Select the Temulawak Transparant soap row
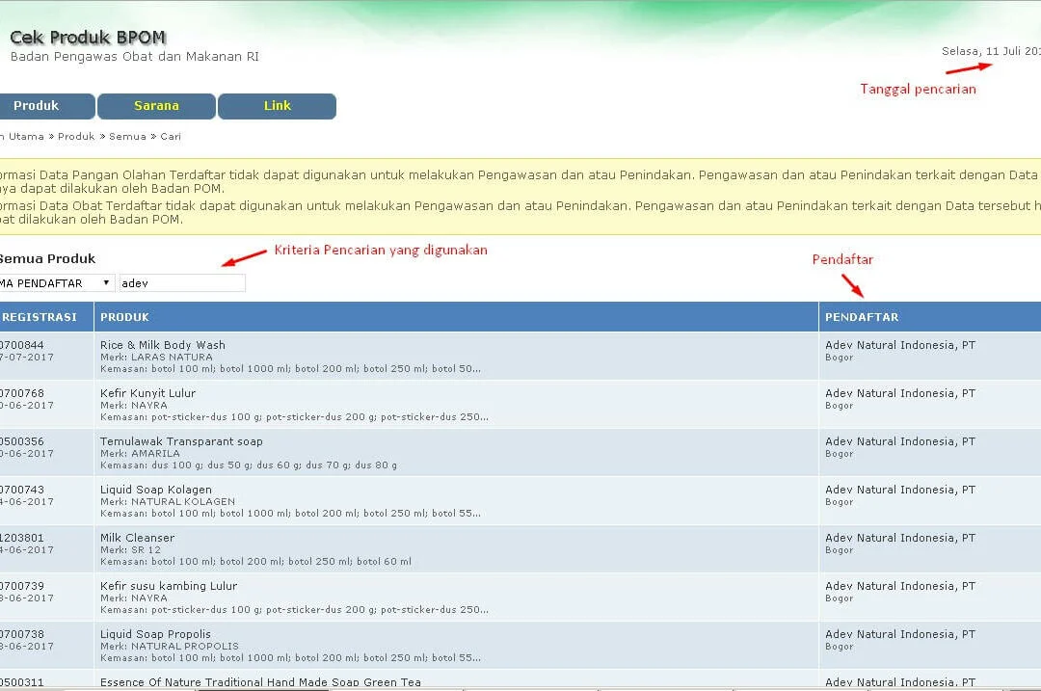This screenshot has width=1041, height=691. point(181,441)
